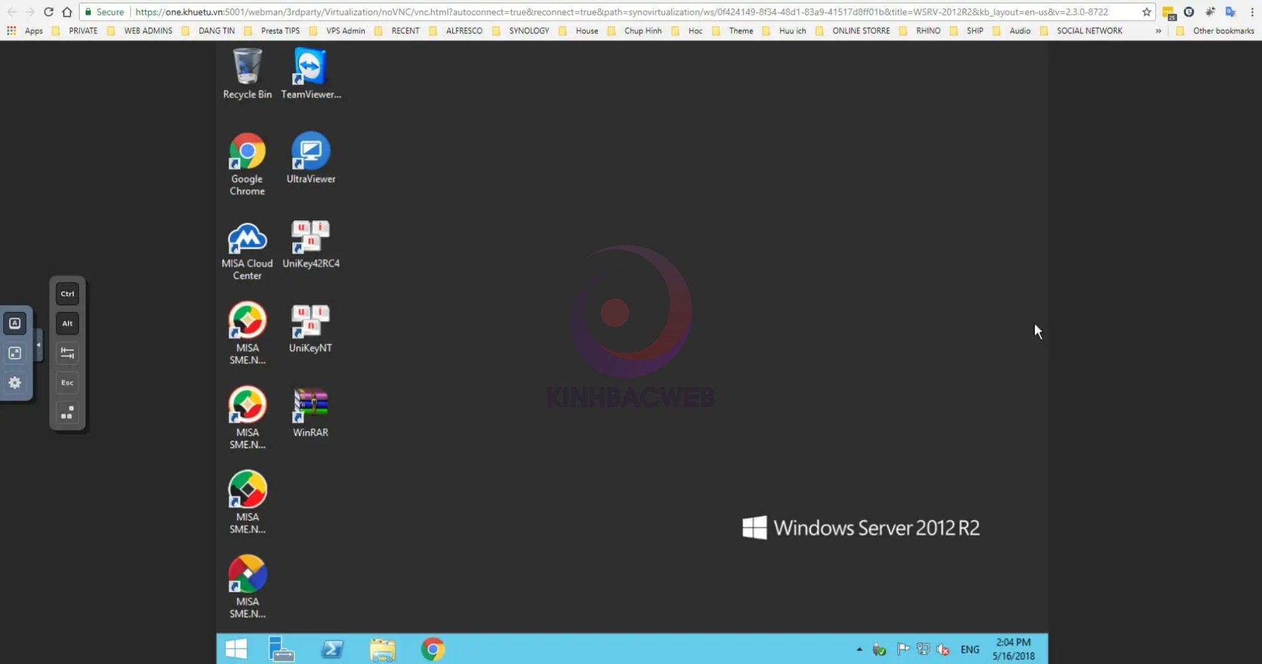Show hidden system tray icons

(x=859, y=649)
